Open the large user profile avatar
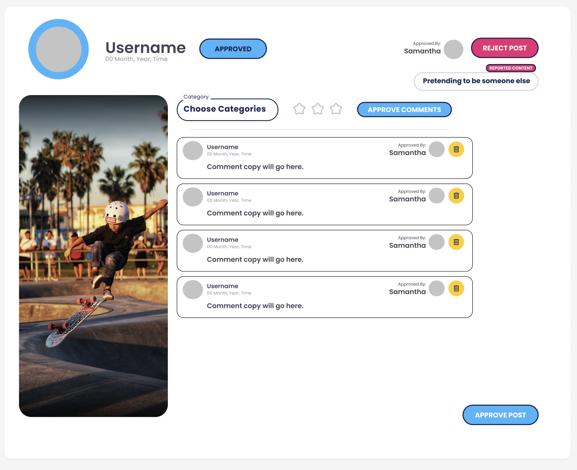This screenshot has height=470, width=577. tap(58, 49)
